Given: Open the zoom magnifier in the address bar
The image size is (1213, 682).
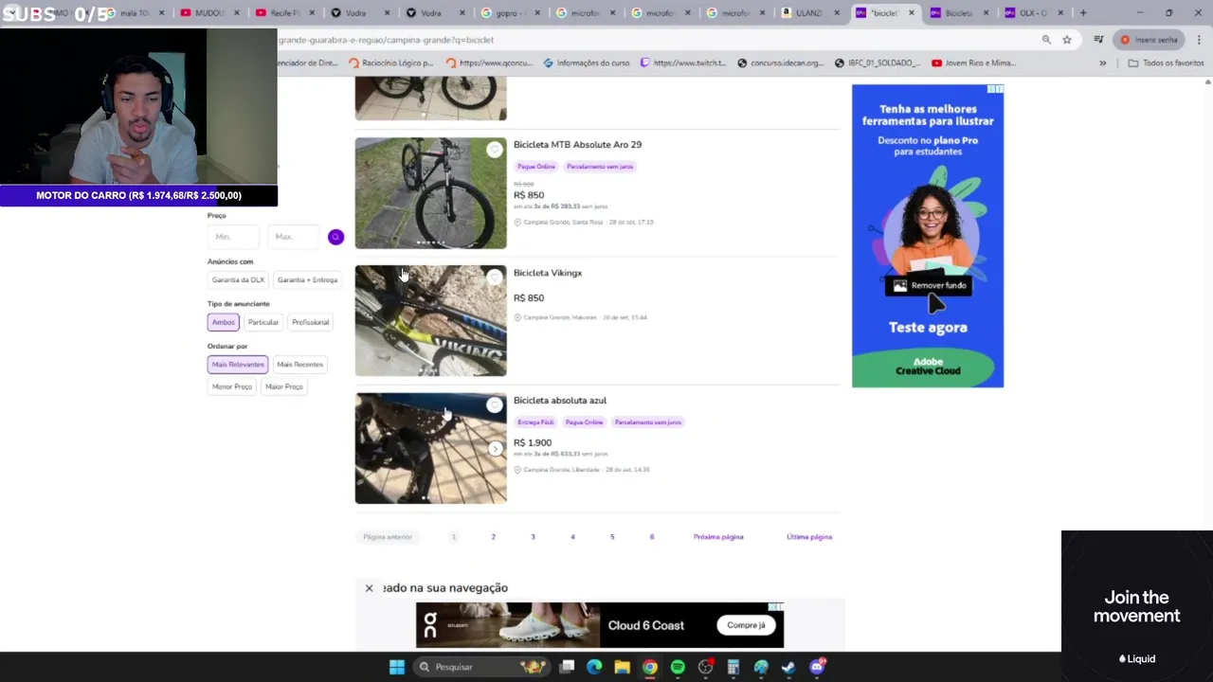Looking at the screenshot, I should (x=1046, y=40).
